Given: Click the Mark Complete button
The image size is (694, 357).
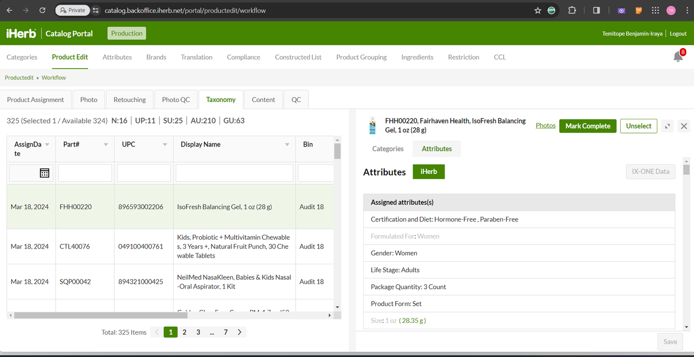Looking at the screenshot, I should tap(588, 126).
